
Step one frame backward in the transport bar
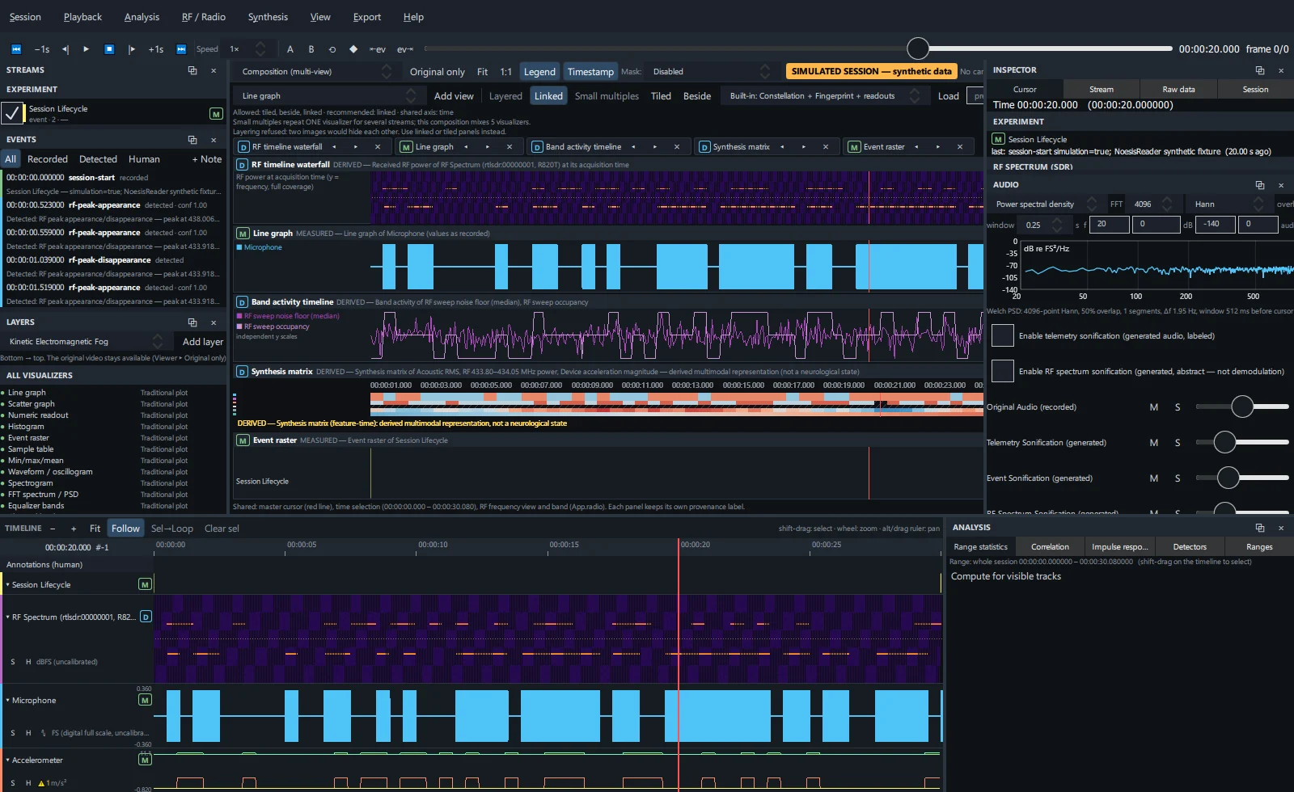66,49
